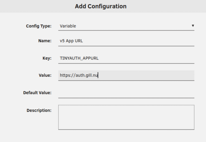Click the 'Key:' label

click(47, 58)
